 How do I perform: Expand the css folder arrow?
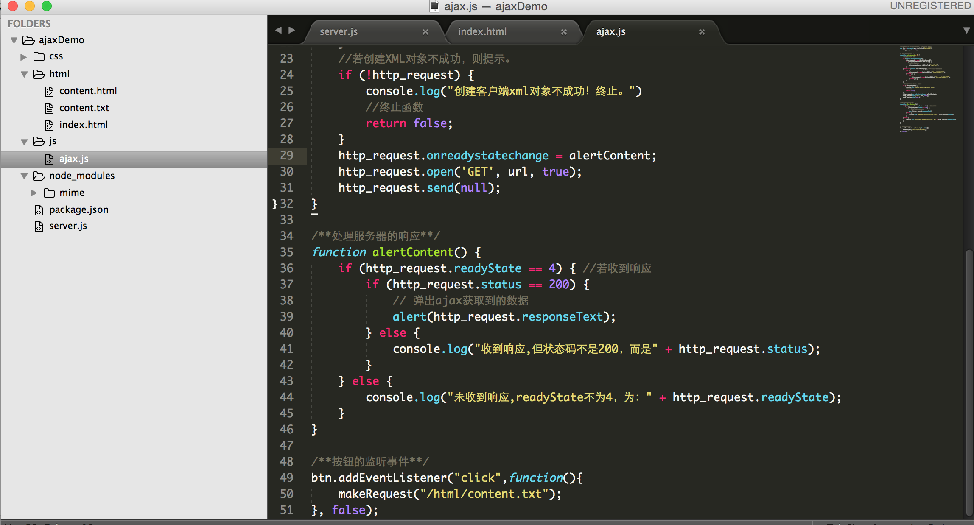[24, 57]
